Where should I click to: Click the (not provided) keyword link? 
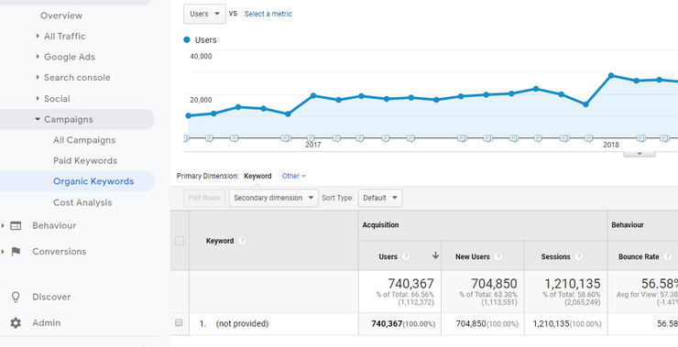coord(242,324)
